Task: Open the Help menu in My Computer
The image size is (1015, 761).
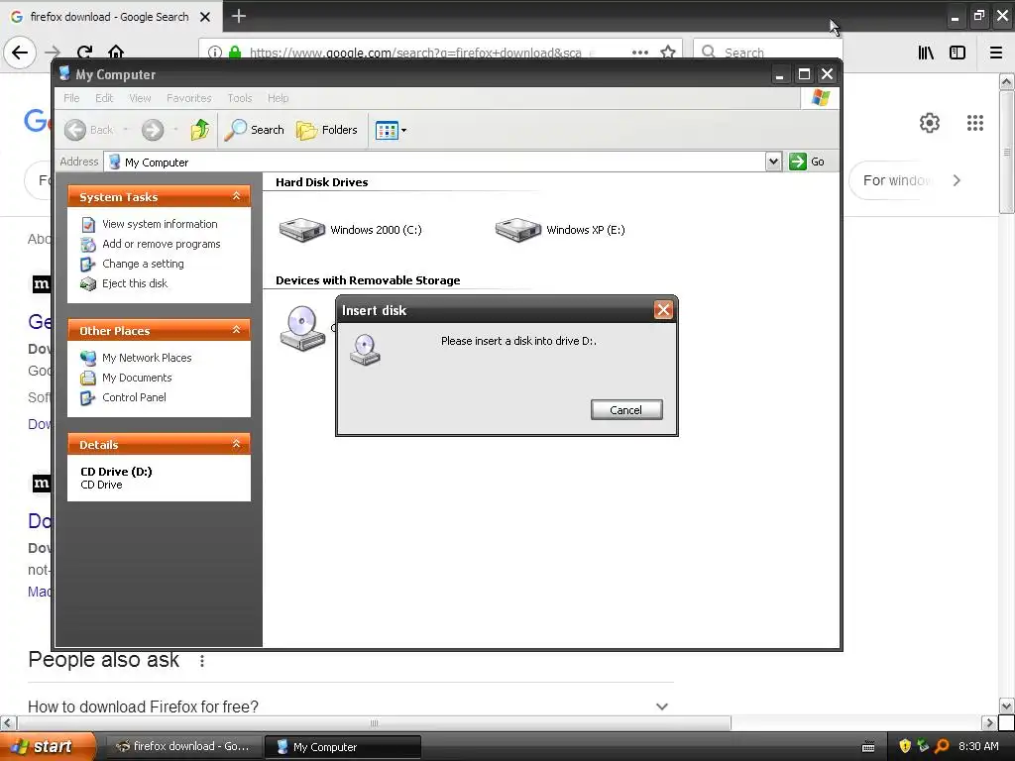Action: pyautogui.click(x=279, y=98)
